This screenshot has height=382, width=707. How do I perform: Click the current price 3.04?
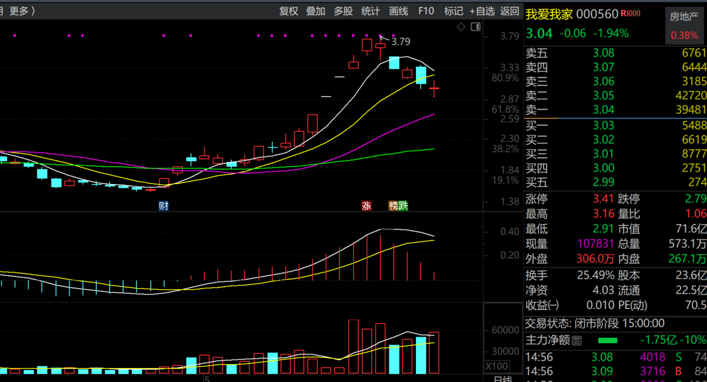(x=539, y=33)
